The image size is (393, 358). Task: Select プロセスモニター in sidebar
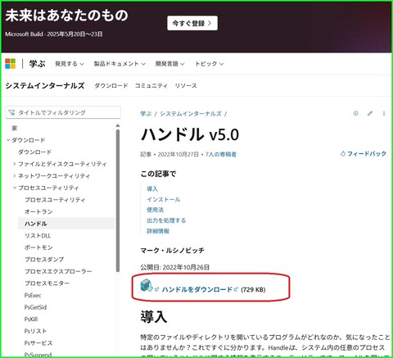point(47,283)
